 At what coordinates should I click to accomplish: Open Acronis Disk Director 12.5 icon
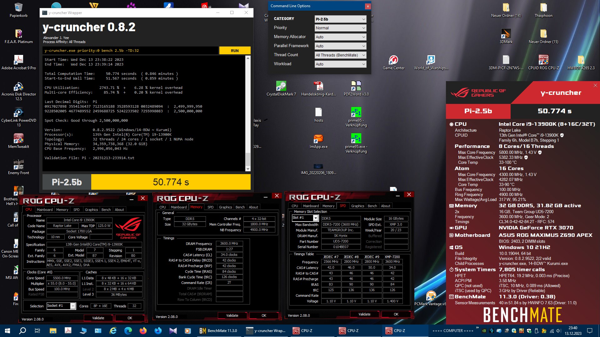click(18, 90)
